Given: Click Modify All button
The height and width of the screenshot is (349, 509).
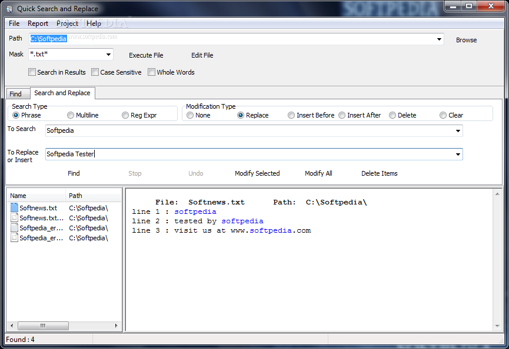Looking at the screenshot, I should pos(318,173).
